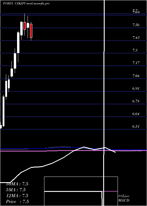Click the Price : 7.5 readout

point(17,202)
